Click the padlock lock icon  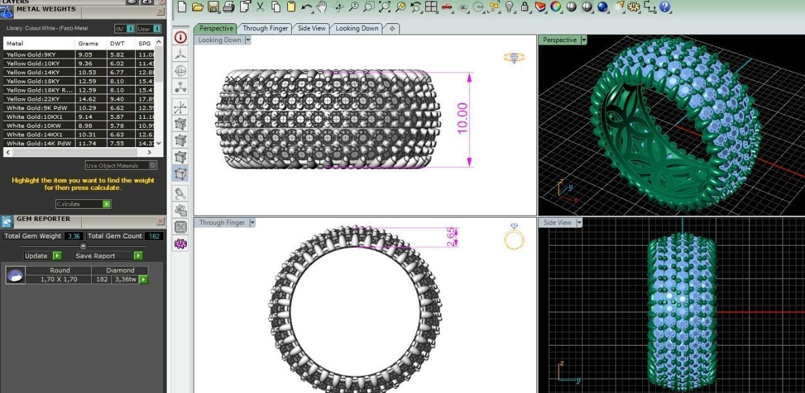coord(525,7)
